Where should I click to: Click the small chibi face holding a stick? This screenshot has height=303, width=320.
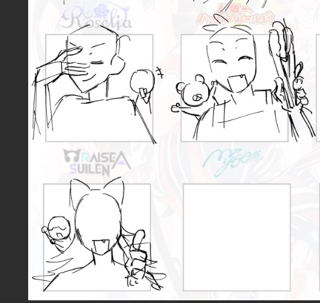[58, 230]
